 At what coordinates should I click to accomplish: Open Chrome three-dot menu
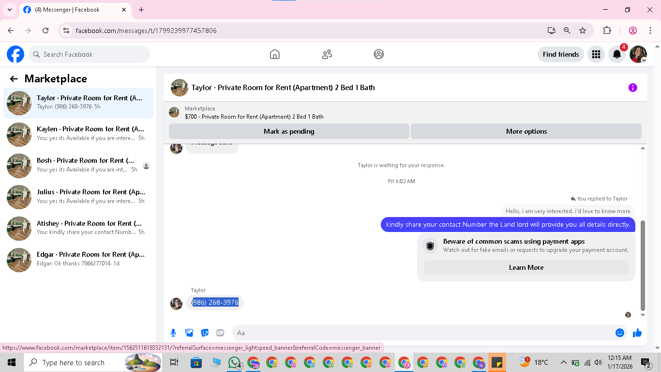650,31
